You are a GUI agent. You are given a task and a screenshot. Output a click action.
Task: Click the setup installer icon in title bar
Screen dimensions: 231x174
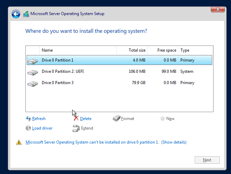coord(26,14)
